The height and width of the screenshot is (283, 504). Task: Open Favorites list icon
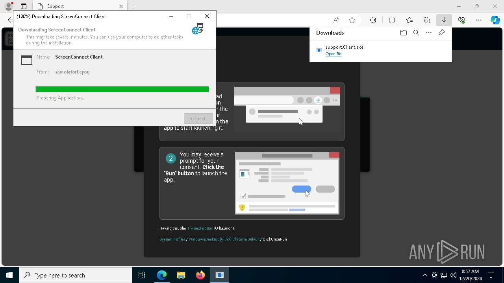[x=409, y=20]
